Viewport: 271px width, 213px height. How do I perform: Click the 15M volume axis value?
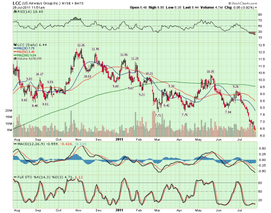pos(8,117)
